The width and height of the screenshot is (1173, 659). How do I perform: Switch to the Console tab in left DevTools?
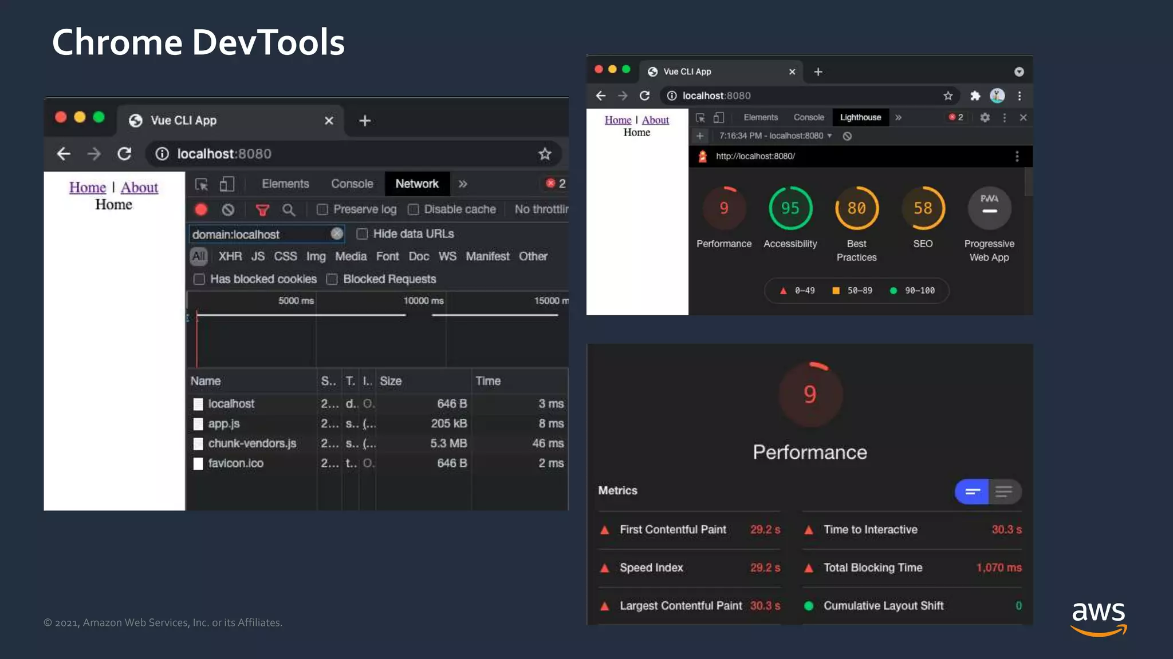tap(352, 184)
